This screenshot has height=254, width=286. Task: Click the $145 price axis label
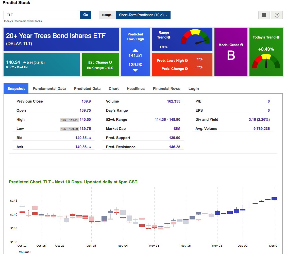(14, 201)
